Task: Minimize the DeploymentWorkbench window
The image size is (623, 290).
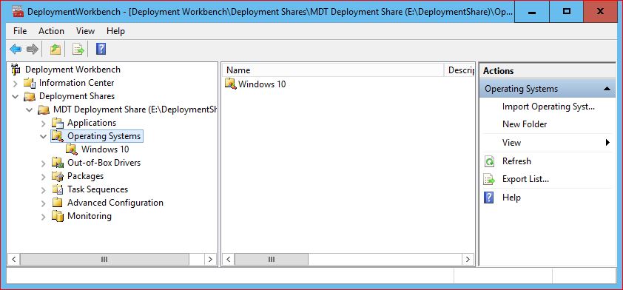Action: [x=532, y=12]
